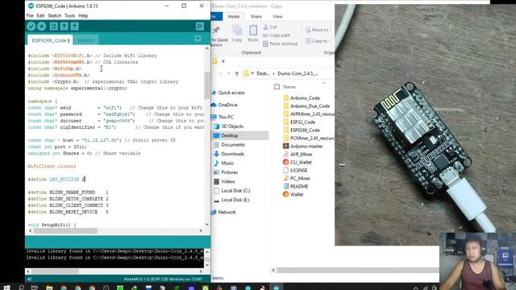Select the AVRMiner_2.45_resources folder
Viewport: 516px width, 290px height.
(x=312, y=114)
